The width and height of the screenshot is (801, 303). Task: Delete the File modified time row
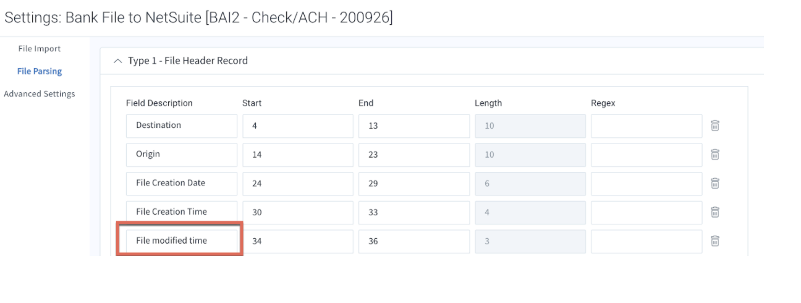715,241
